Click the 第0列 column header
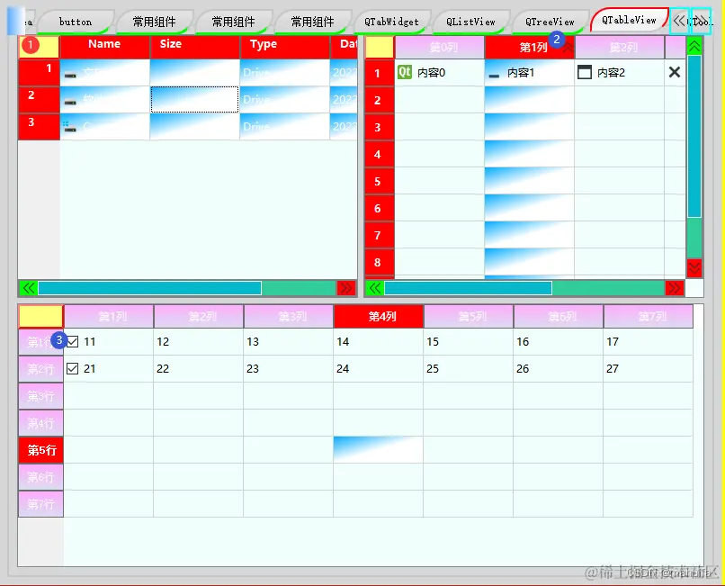Screen dimensions: 725x586 pos(440,47)
